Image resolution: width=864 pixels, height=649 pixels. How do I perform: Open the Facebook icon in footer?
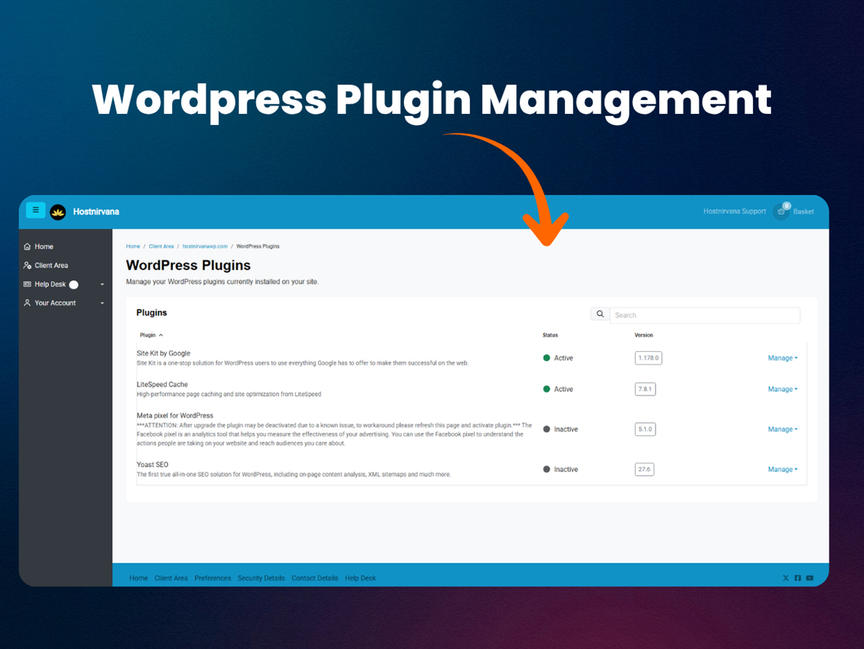point(797,578)
